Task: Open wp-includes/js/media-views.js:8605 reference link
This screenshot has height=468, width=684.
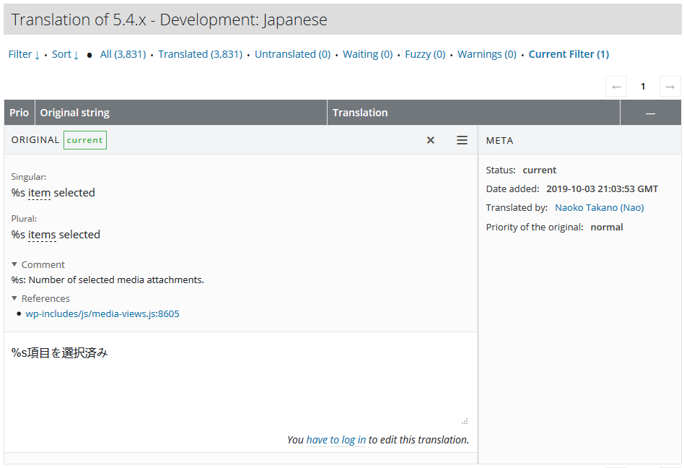Action: pos(102,313)
